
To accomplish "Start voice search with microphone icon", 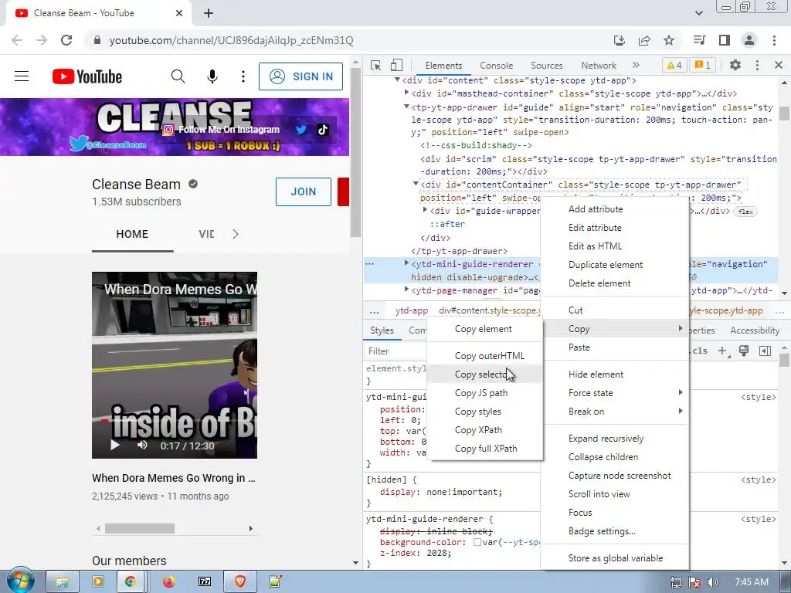I will (212, 76).
